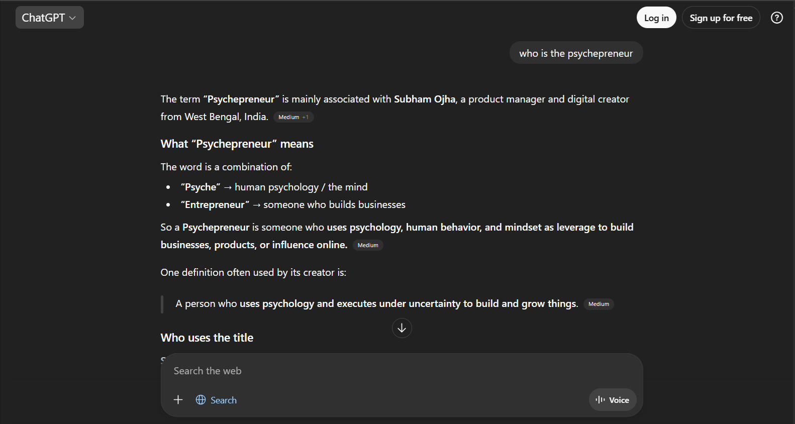Screen dimensions: 795x424
Task: Click the ChatGPT brand label in the header
Action: pyautogui.click(x=44, y=17)
